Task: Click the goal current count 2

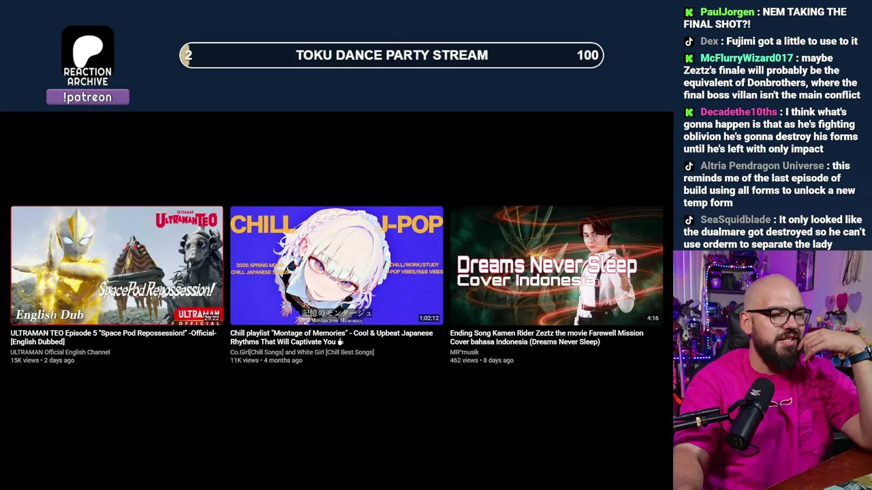Action: (x=188, y=55)
